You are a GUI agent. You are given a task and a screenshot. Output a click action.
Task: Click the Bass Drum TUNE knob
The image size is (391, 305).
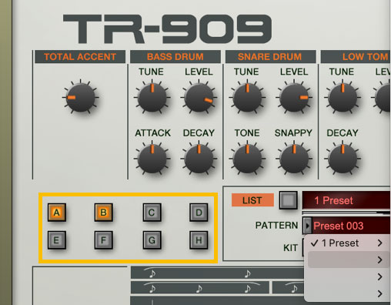coord(152,97)
